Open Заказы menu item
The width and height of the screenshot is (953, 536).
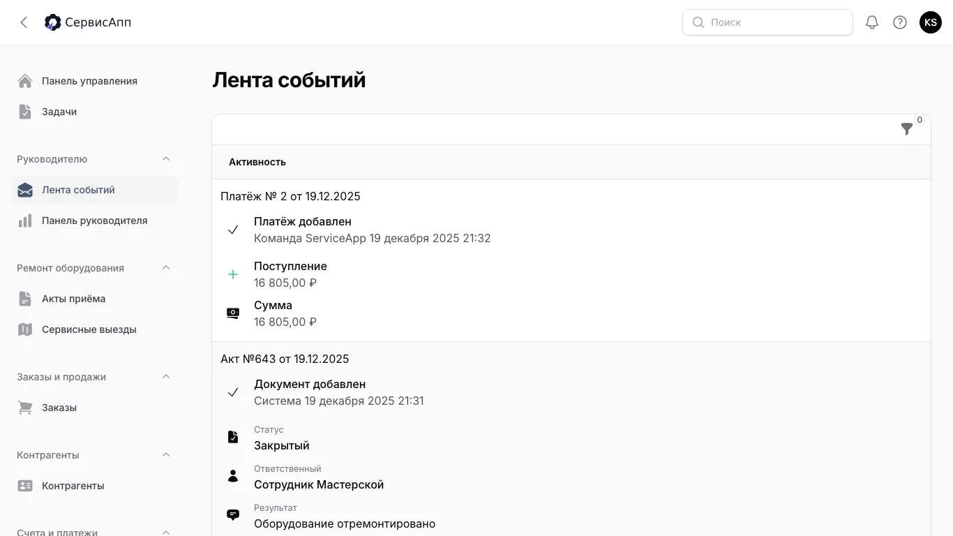coord(95,408)
